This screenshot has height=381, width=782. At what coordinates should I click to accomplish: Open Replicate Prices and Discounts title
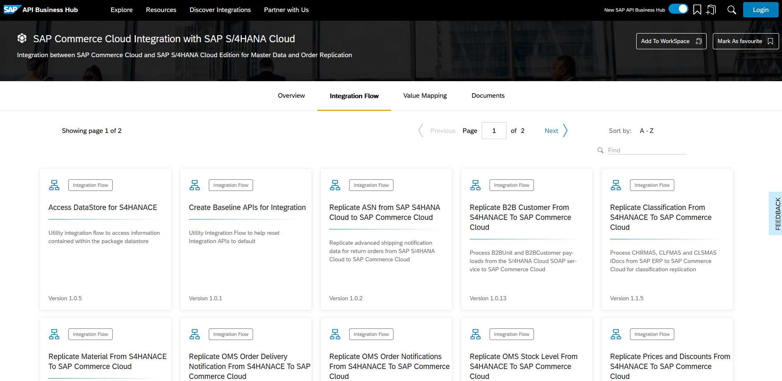click(x=670, y=367)
